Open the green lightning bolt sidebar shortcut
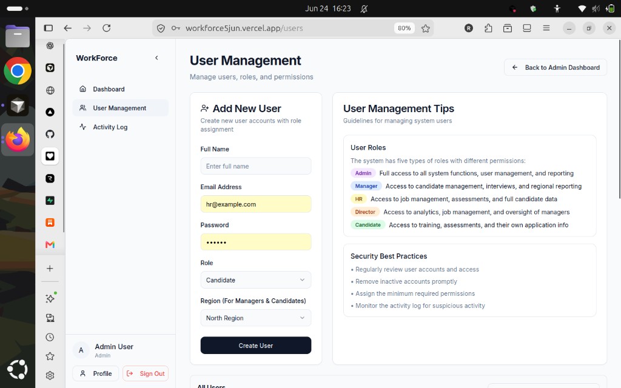 50,200
